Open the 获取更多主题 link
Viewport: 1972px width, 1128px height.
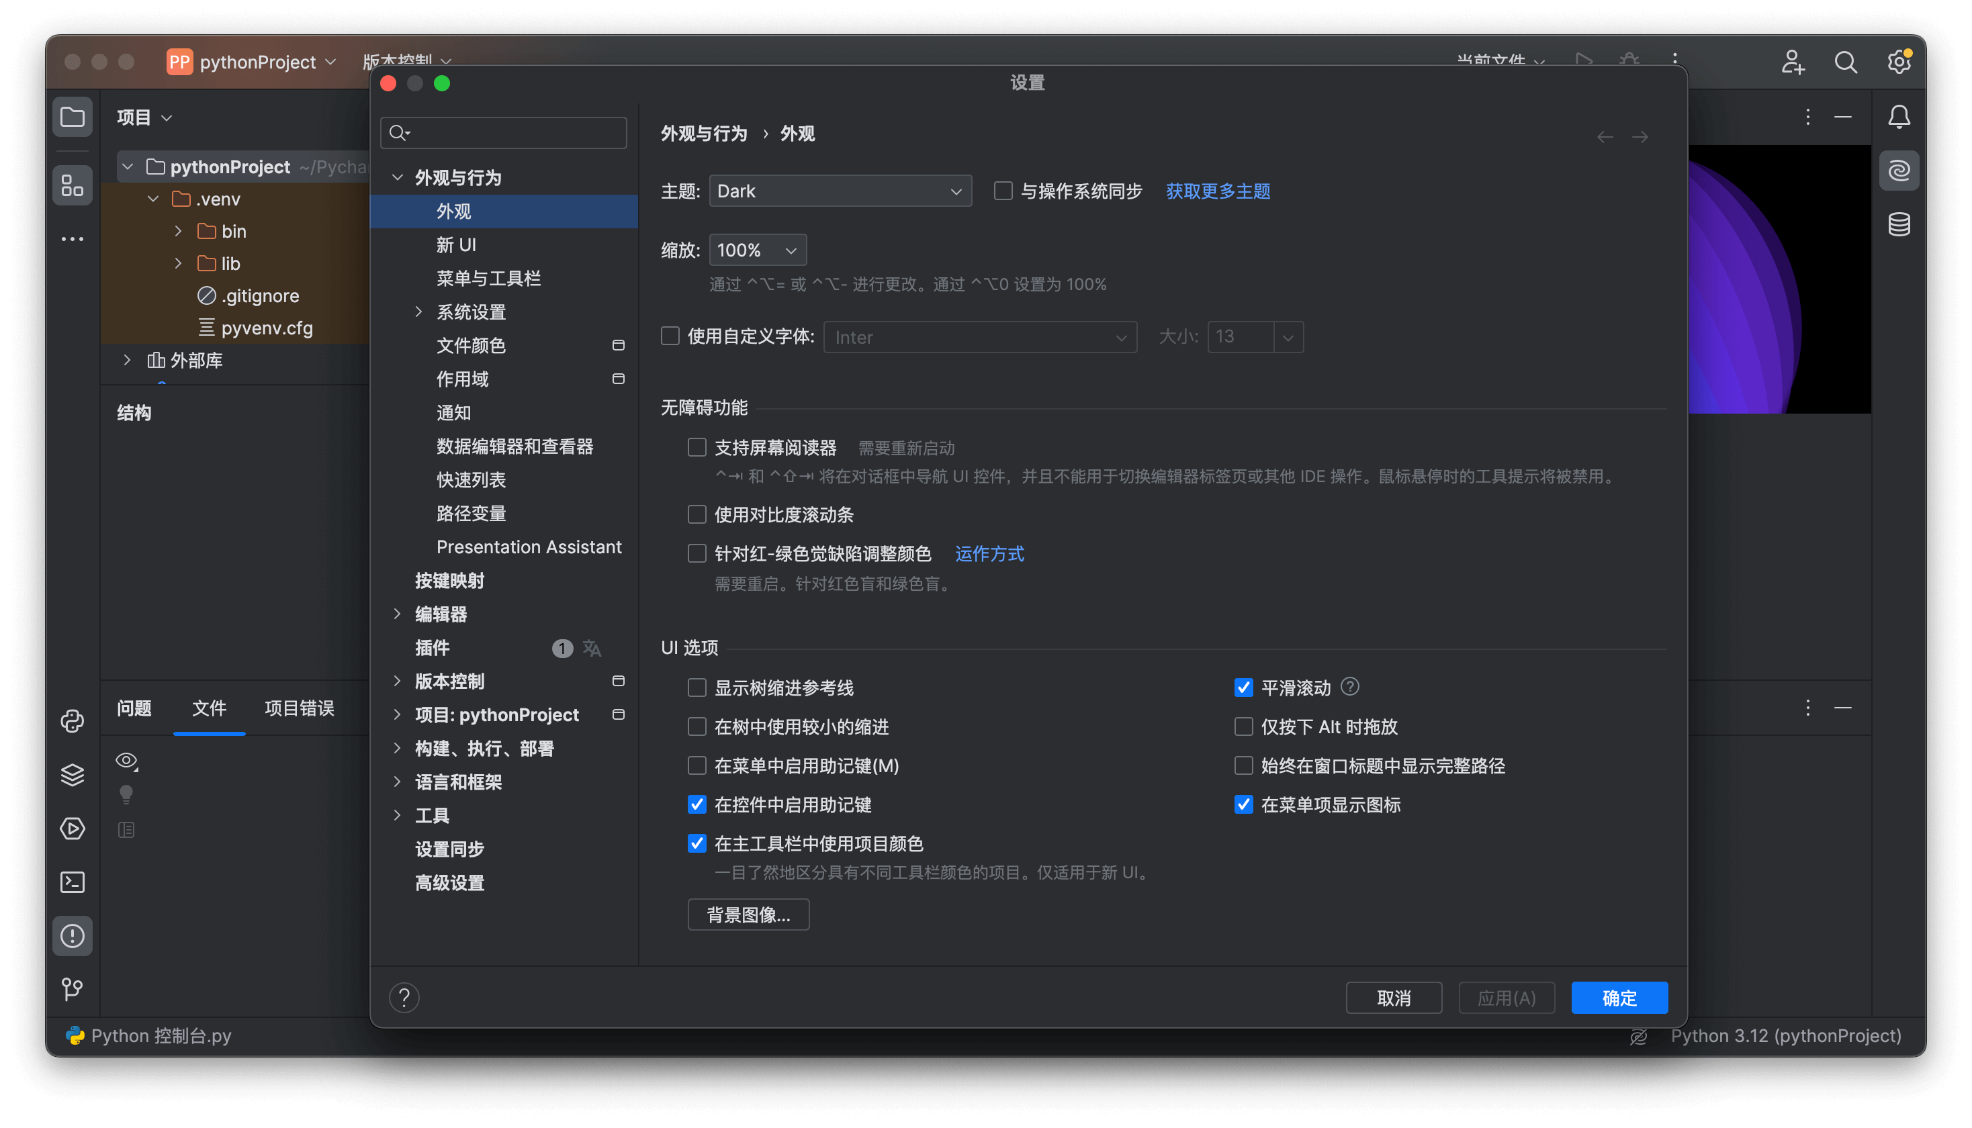1217,191
